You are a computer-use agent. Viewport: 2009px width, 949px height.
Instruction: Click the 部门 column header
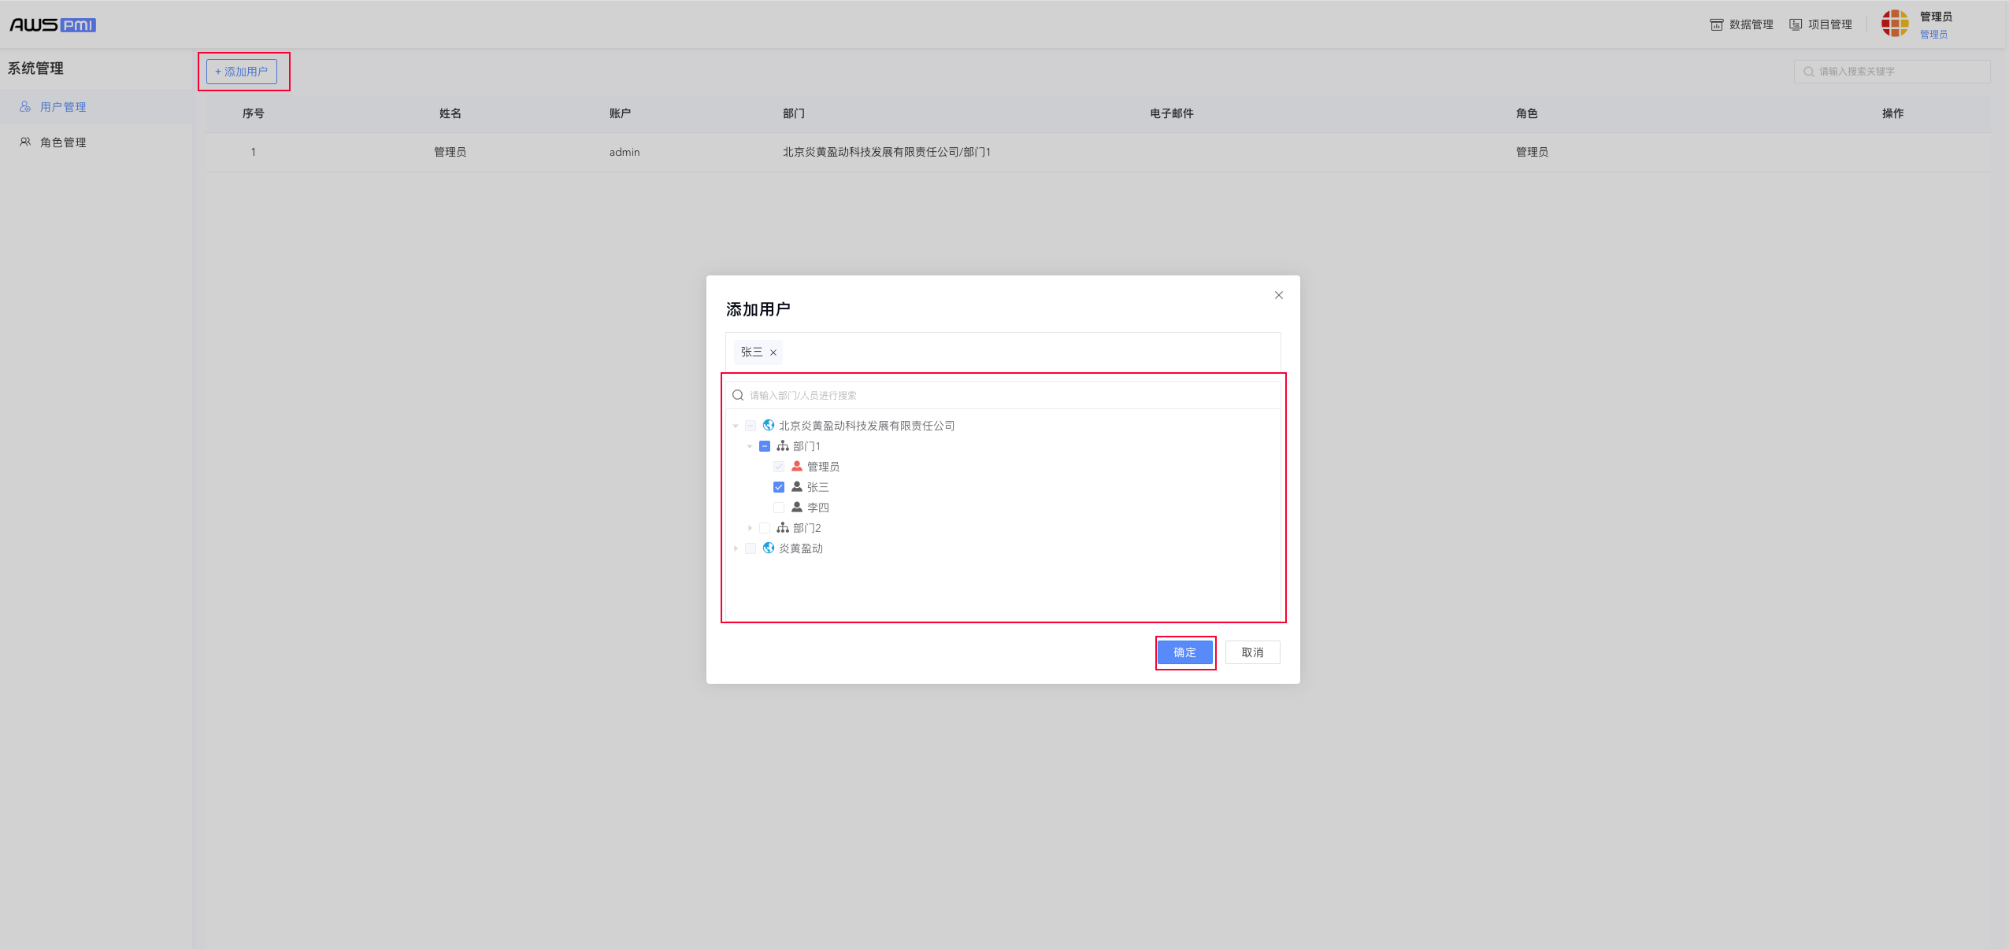[x=793, y=113]
